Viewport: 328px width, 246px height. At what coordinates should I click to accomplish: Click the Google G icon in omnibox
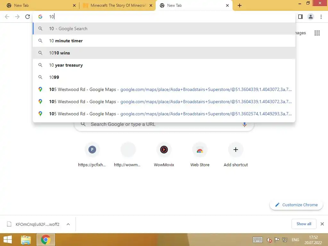(x=40, y=17)
